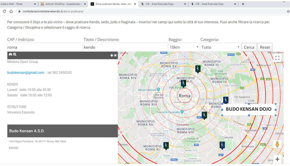This screenshot has height=166, width=290.
Task: Zoom in the map with plus button
Action: [277, 159]
